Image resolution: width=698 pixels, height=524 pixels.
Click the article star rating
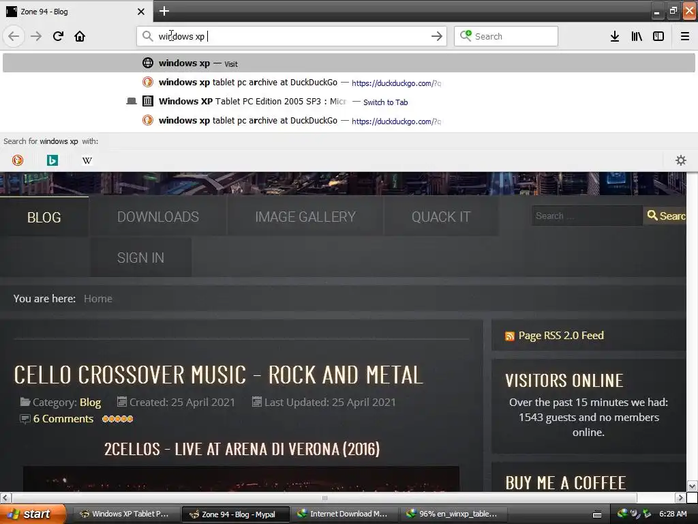click(x=117, y=419)
